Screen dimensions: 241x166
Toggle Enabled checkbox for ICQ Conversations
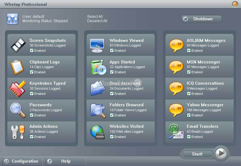click(189, 93)
